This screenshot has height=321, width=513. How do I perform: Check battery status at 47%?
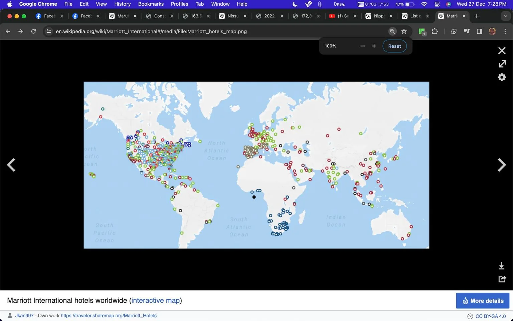pos(405,4)
